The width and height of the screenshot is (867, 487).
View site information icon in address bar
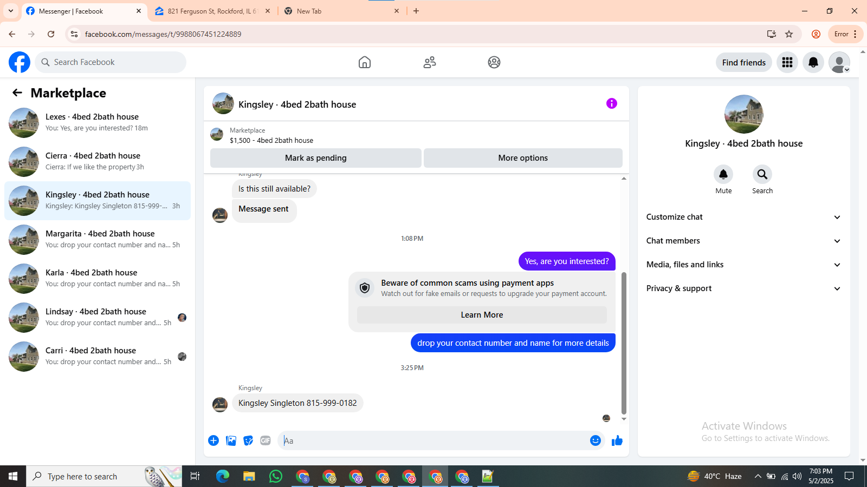(x=74, y=34)
